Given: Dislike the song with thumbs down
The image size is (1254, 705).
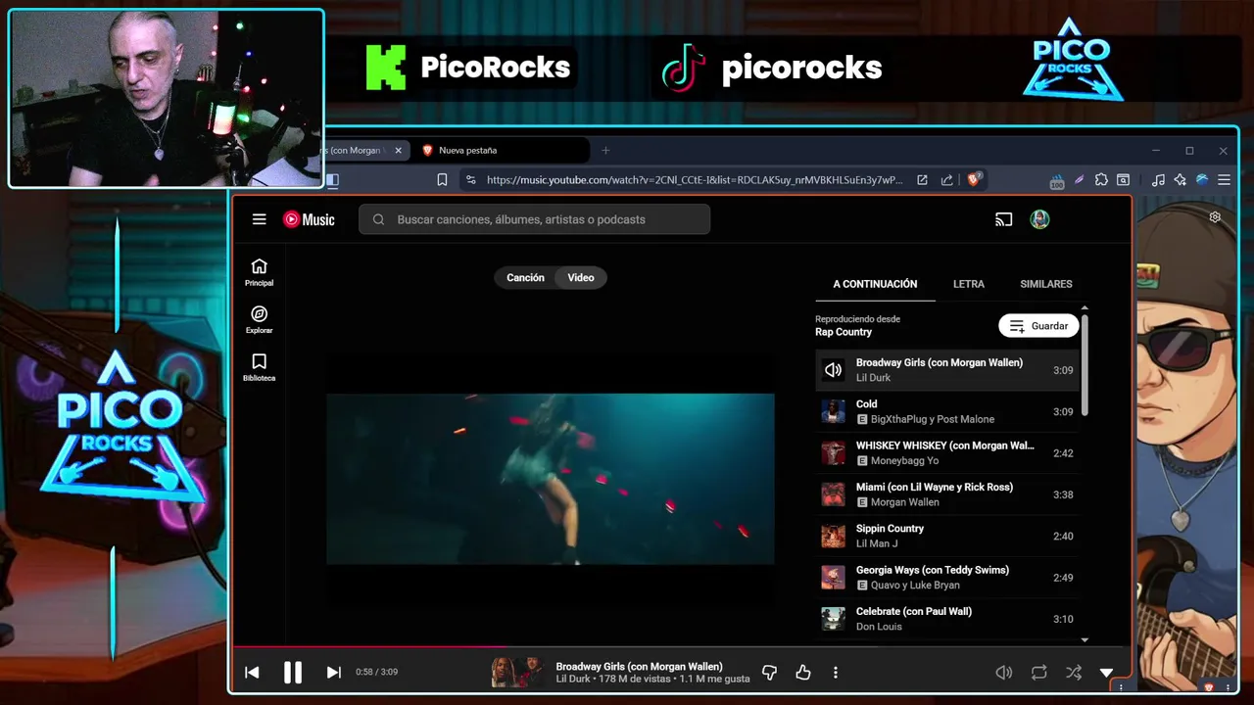Looking at the screenshot, I should pos(769,673).
